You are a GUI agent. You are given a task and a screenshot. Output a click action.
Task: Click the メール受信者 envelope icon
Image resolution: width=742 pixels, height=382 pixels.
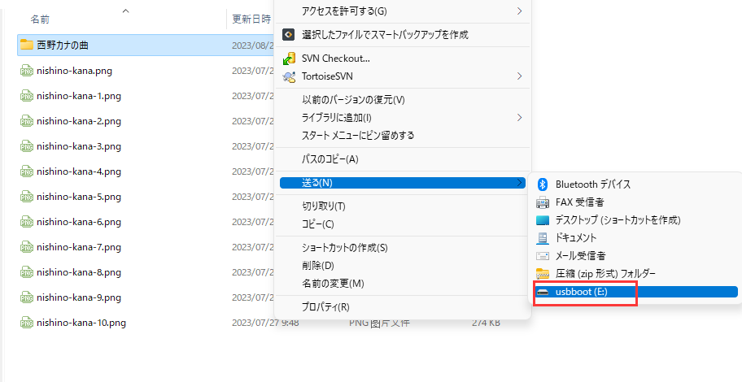click(543, 256)
